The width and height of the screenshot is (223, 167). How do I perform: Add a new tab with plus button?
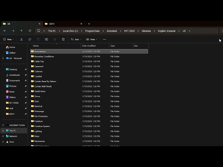click(89, 24)
